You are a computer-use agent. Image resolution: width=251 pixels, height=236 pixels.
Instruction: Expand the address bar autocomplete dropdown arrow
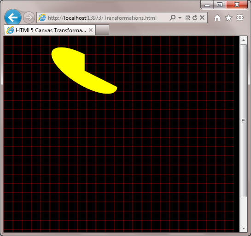click(180, 18)
